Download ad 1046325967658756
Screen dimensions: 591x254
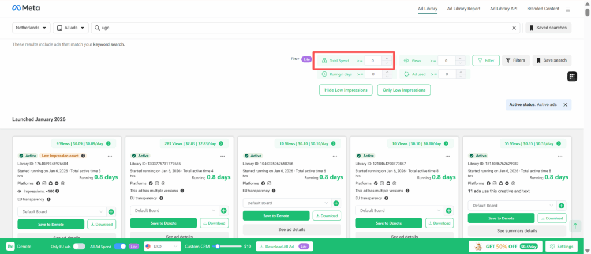click(327, 215)
